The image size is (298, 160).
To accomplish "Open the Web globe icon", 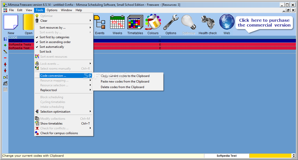I will tap(227, 22).
